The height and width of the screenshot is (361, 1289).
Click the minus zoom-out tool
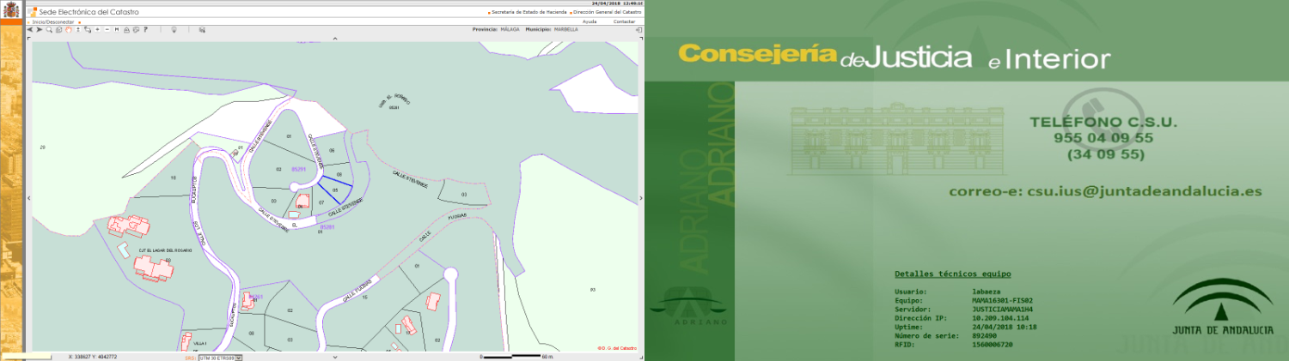(107, 29)
